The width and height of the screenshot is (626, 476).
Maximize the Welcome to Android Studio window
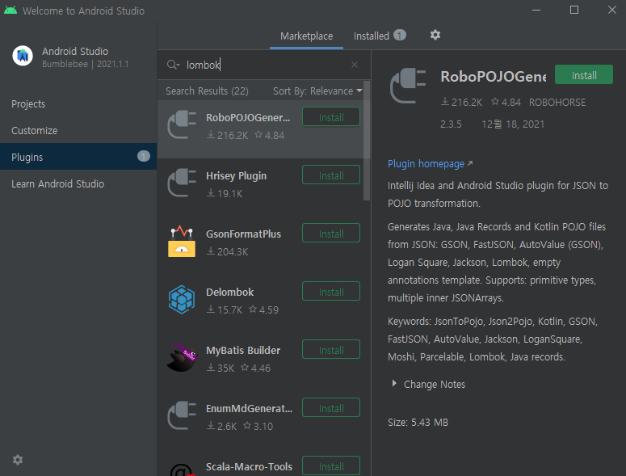click(574, 10)
